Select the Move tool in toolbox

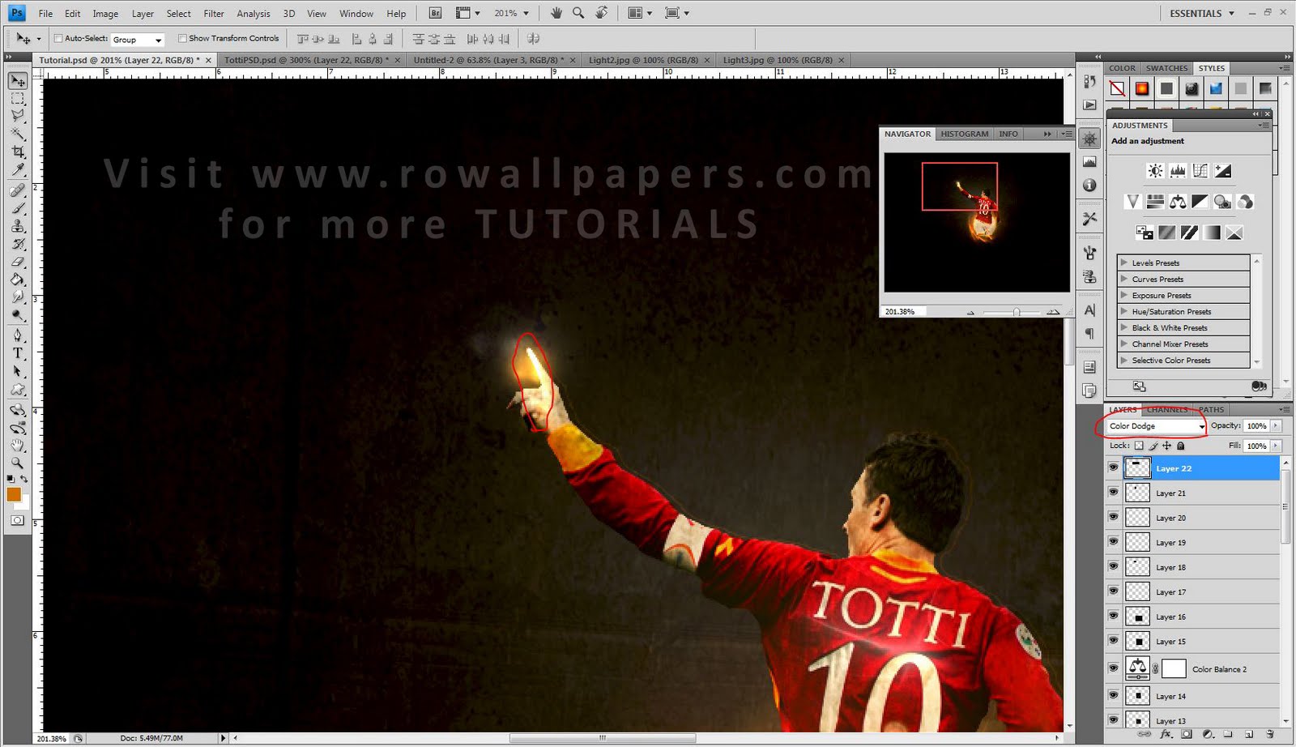pyautogui.click(x=18, y=81)
